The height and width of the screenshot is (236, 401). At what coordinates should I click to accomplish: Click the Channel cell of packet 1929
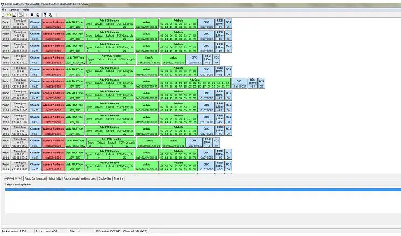(35, 47)
